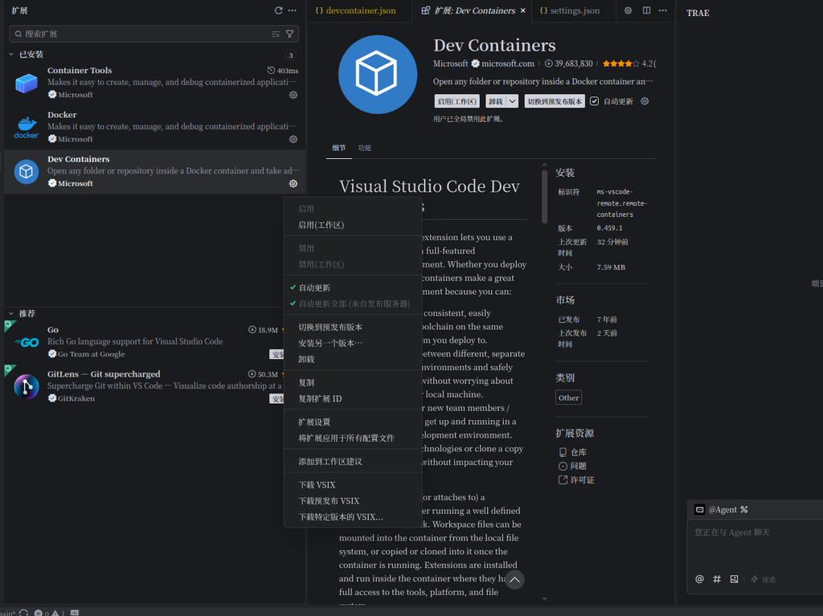This screenshot has width=823, height=616.
Task: Click the 卸载 button in header
Action: [496, 101]
